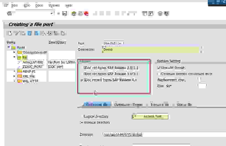Image resolution: width=226 pixels, height=146 pixels.
Task: Collapse the command field with the chevron icon
Action: [x=59, y=14]
